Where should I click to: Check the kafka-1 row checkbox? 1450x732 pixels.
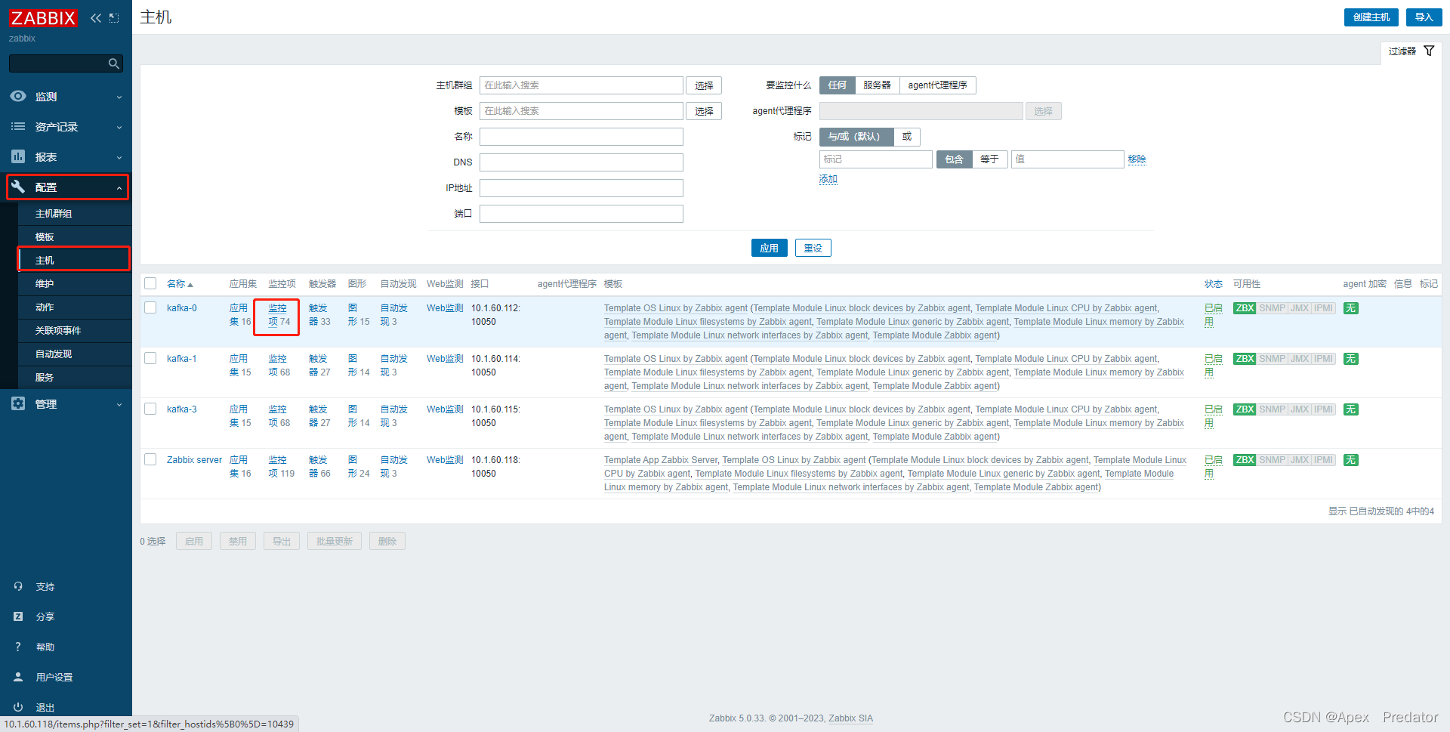[150, 358]
